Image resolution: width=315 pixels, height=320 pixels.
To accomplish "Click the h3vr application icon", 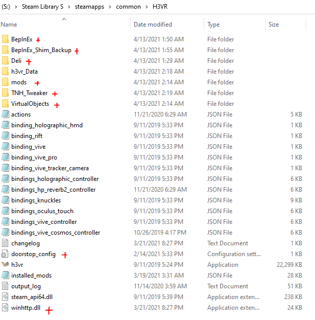I will tap(5, 264).
